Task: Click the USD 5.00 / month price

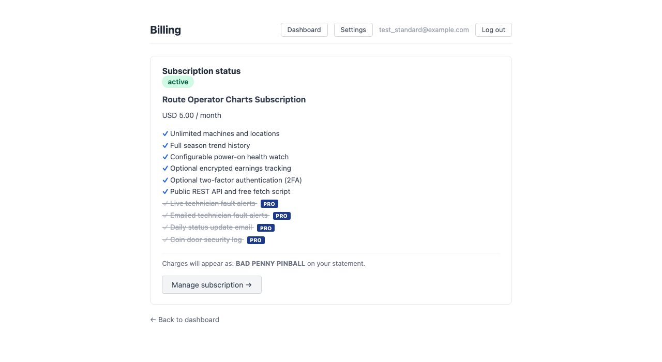Action: (x=192, y=115)
